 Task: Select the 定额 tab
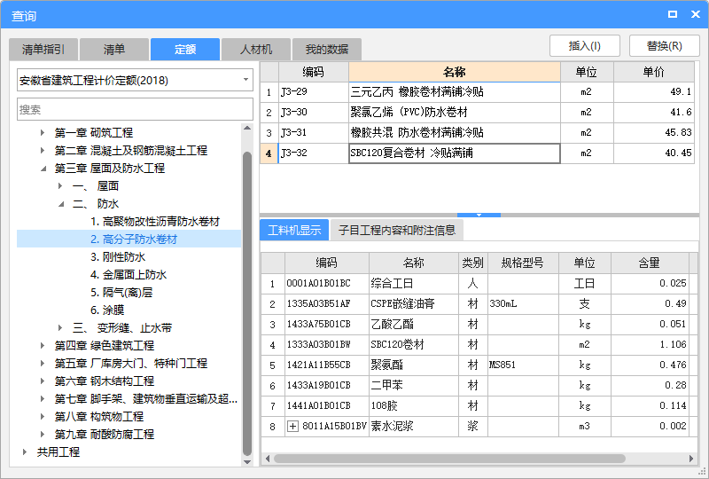click(x=185, y=50)
